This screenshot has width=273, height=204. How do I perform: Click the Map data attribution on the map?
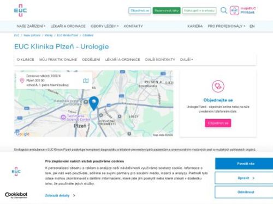(x=163, y=135)
